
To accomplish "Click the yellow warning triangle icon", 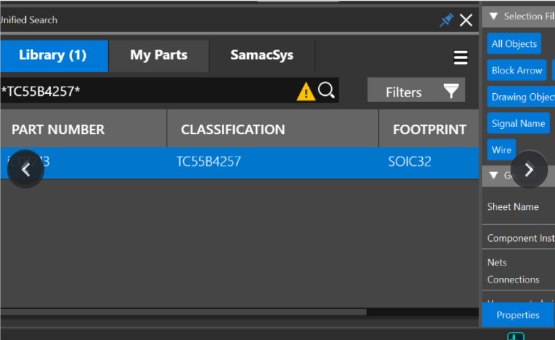I will tap(306, 92).
